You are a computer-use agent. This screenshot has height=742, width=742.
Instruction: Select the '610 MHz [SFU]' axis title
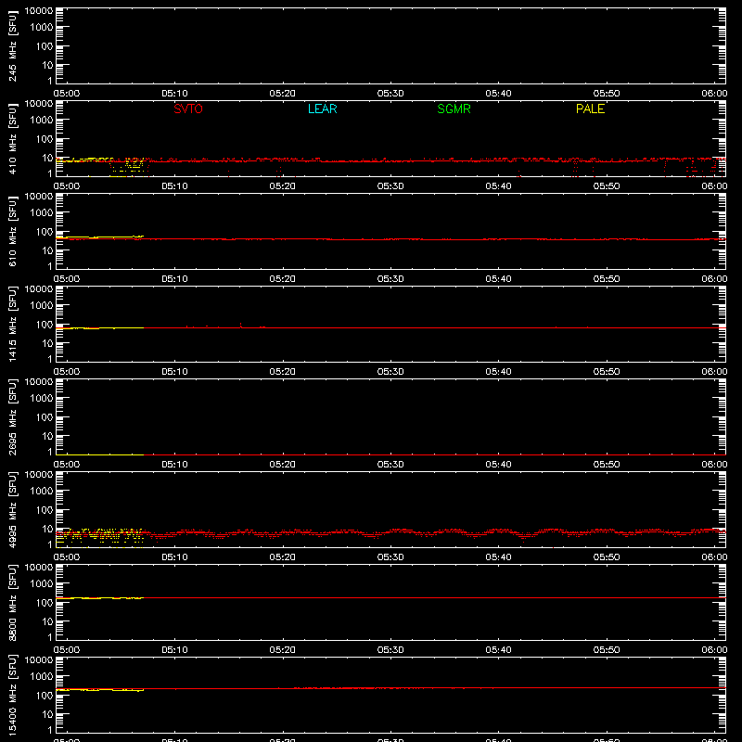point(13,231)
